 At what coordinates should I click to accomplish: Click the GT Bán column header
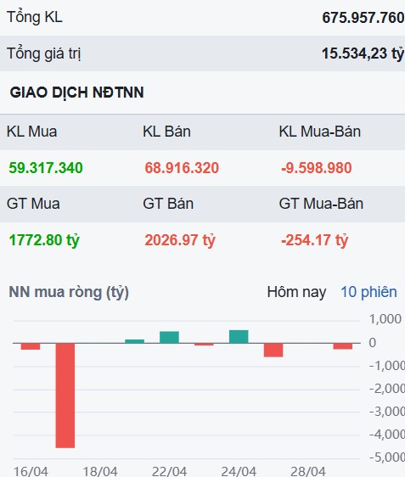(x=168, y=204)
